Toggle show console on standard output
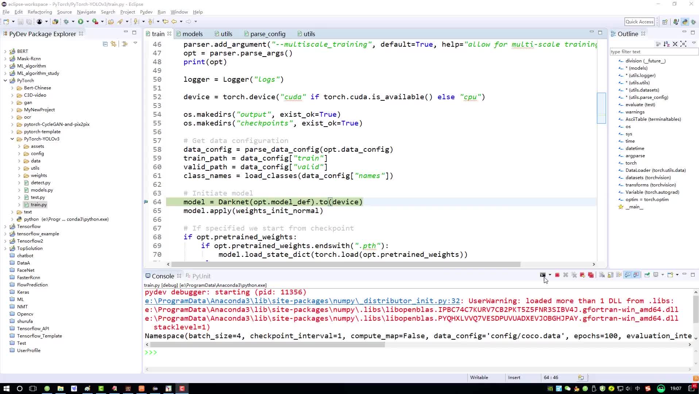The height and width of the screenshot is (394, 699). tap(627, 275)
